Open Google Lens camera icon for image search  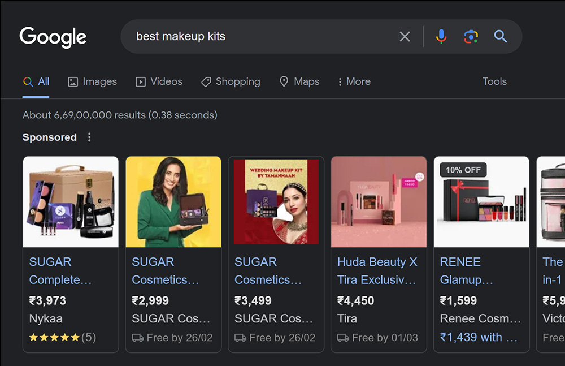pos(471,36)
